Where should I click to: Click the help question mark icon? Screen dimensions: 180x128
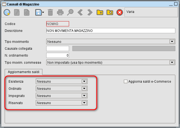point(7,12)
